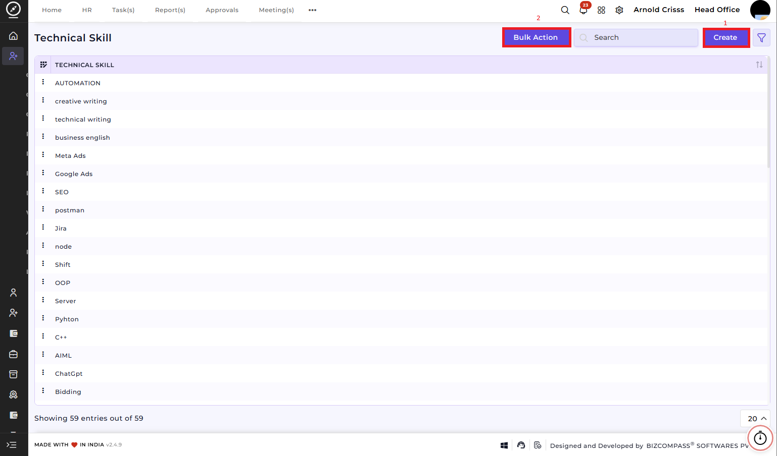
Task: Open column chooser icon beside TECHNICAL SKILL header
Action: (x=43, y=65)
